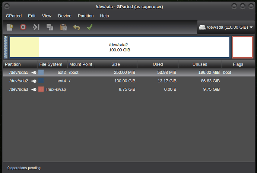257x173 pixels.
Task: Click the Paste partition clipboard icon
Action: coord(63,27)
